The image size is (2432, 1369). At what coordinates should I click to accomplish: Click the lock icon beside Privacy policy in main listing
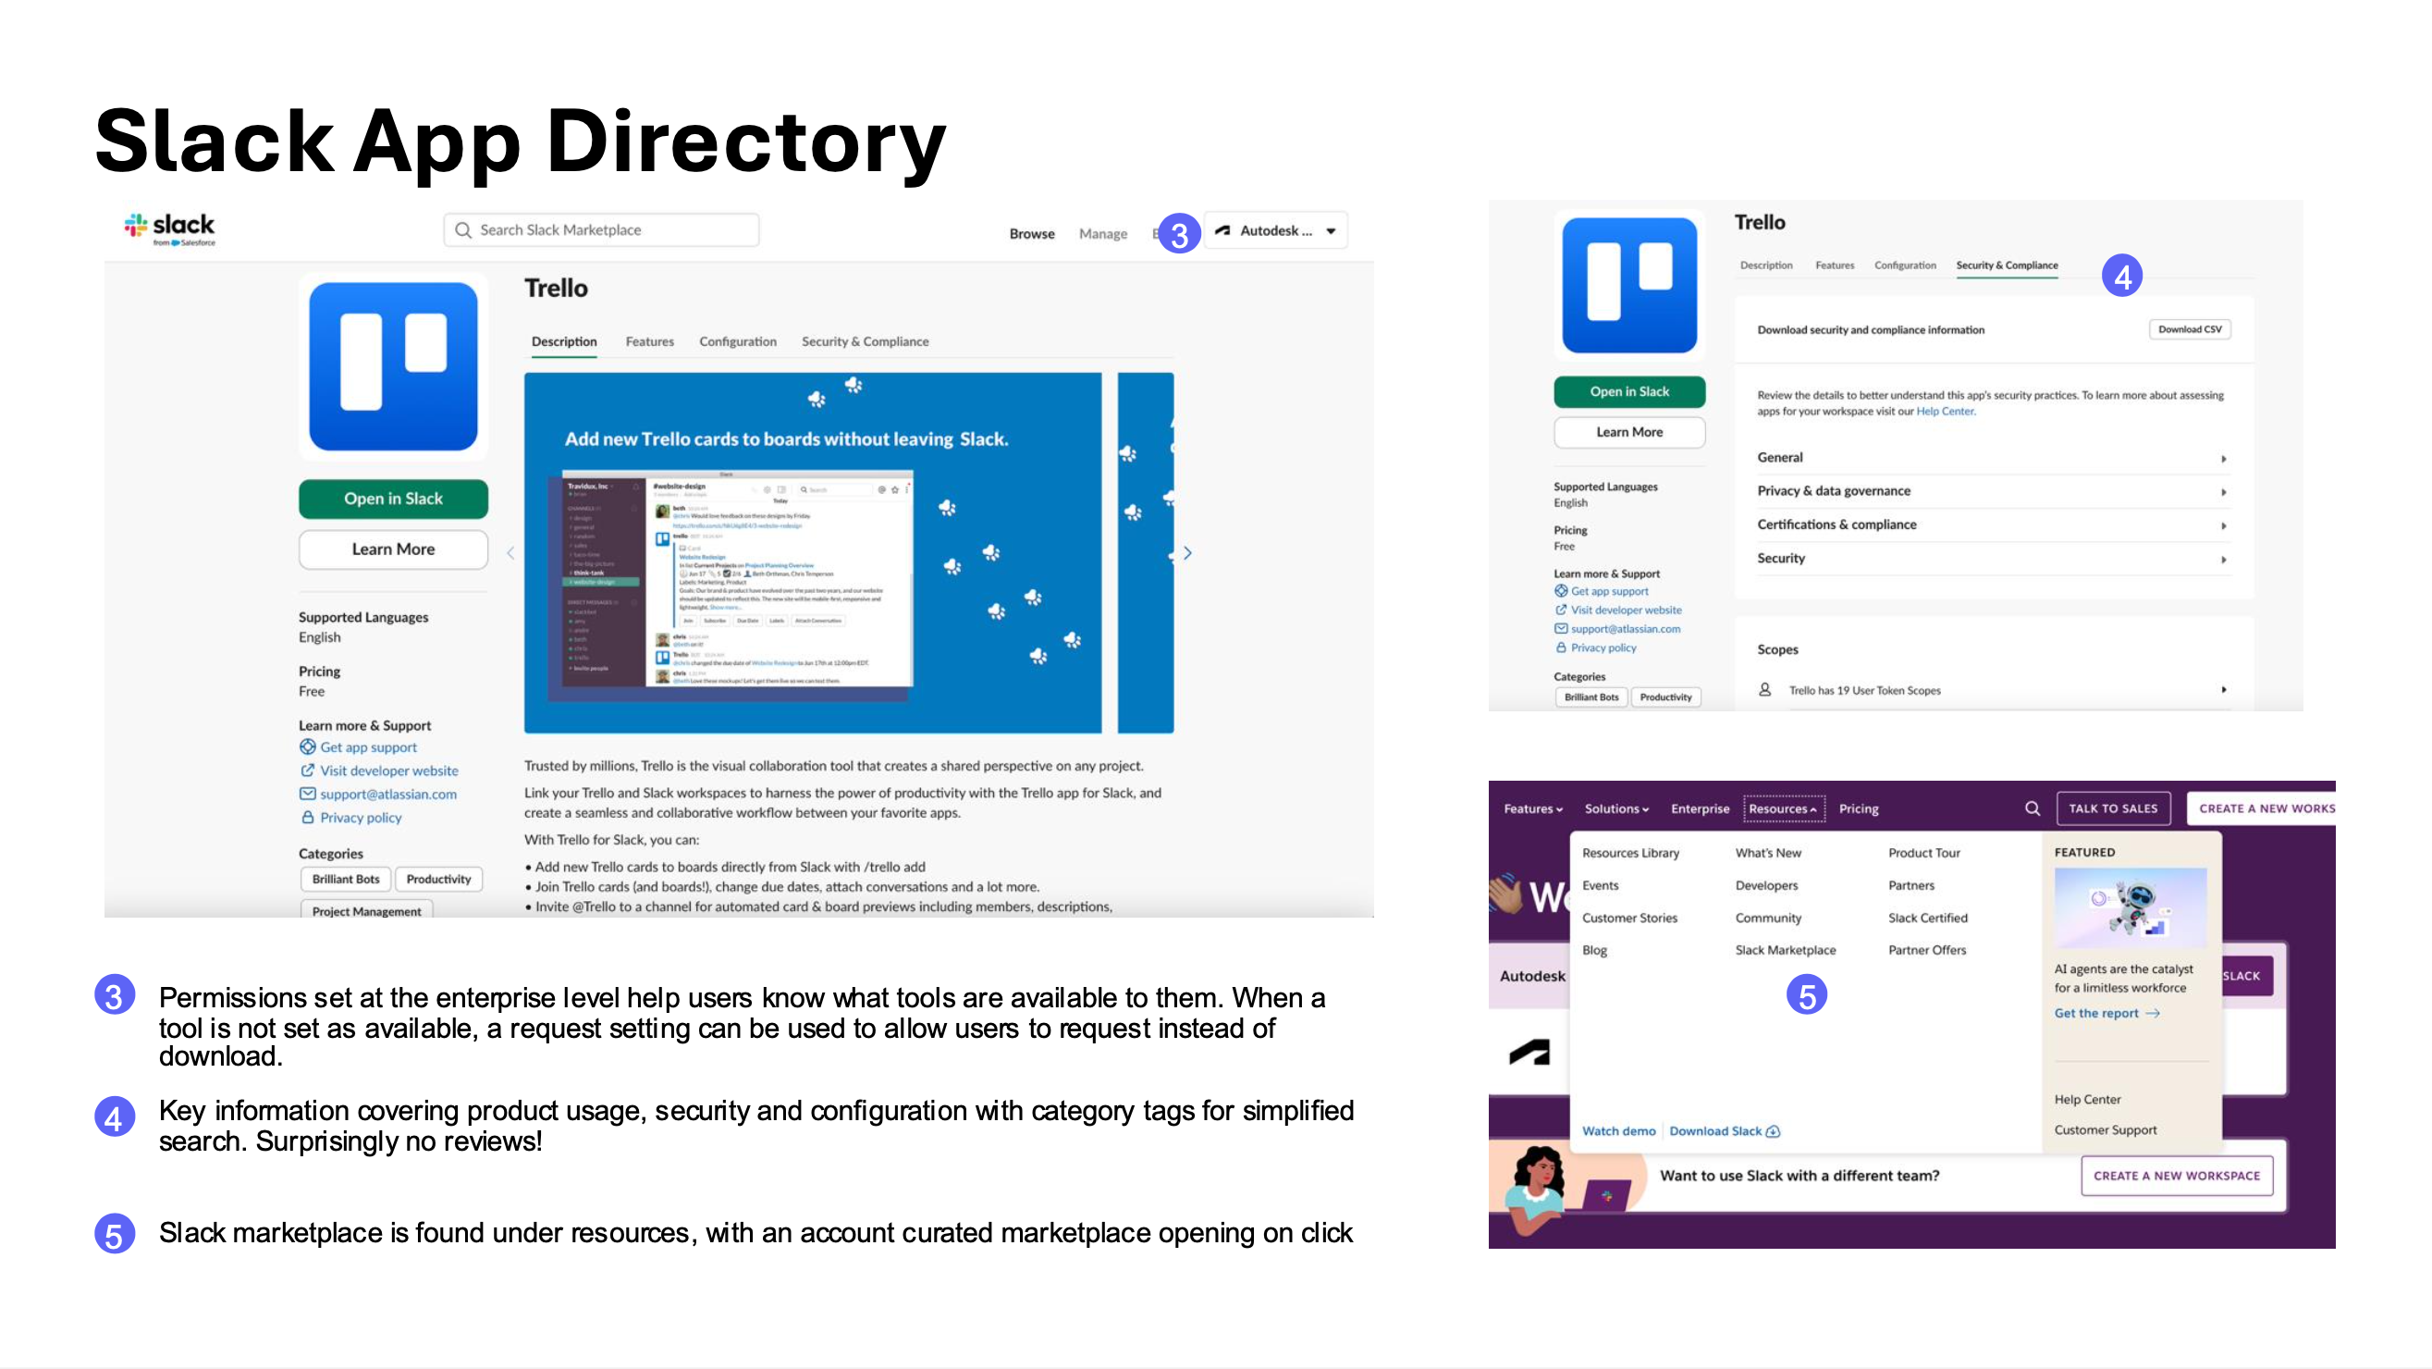(x=308, y=818)
